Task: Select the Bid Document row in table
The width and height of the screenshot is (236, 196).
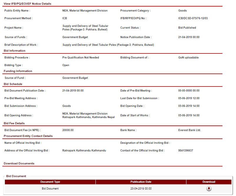Action: pyautogui.click(x=50, y=189)
